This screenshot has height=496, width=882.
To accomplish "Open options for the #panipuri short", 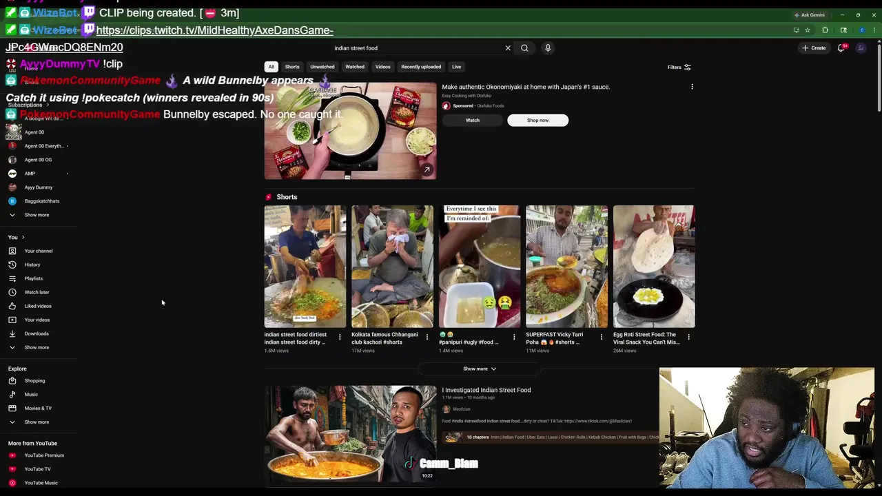I will [514, 337].
